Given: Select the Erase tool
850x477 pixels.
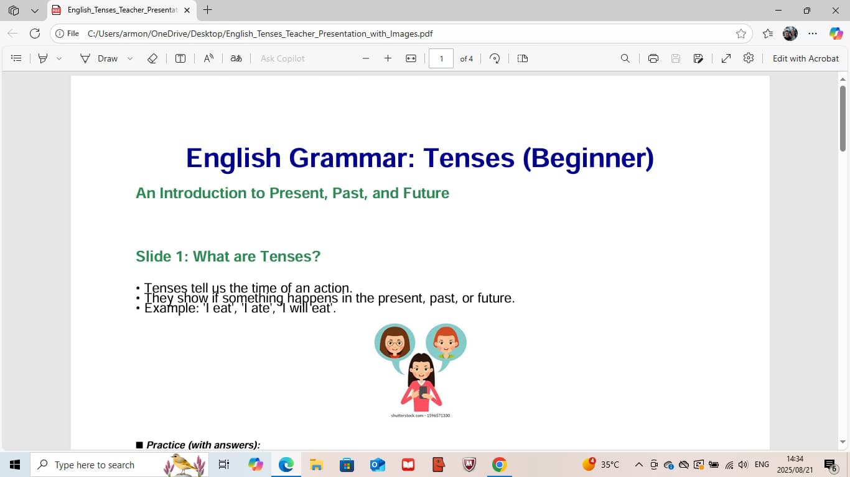Looking at the screenshot, I should [152, 58].
